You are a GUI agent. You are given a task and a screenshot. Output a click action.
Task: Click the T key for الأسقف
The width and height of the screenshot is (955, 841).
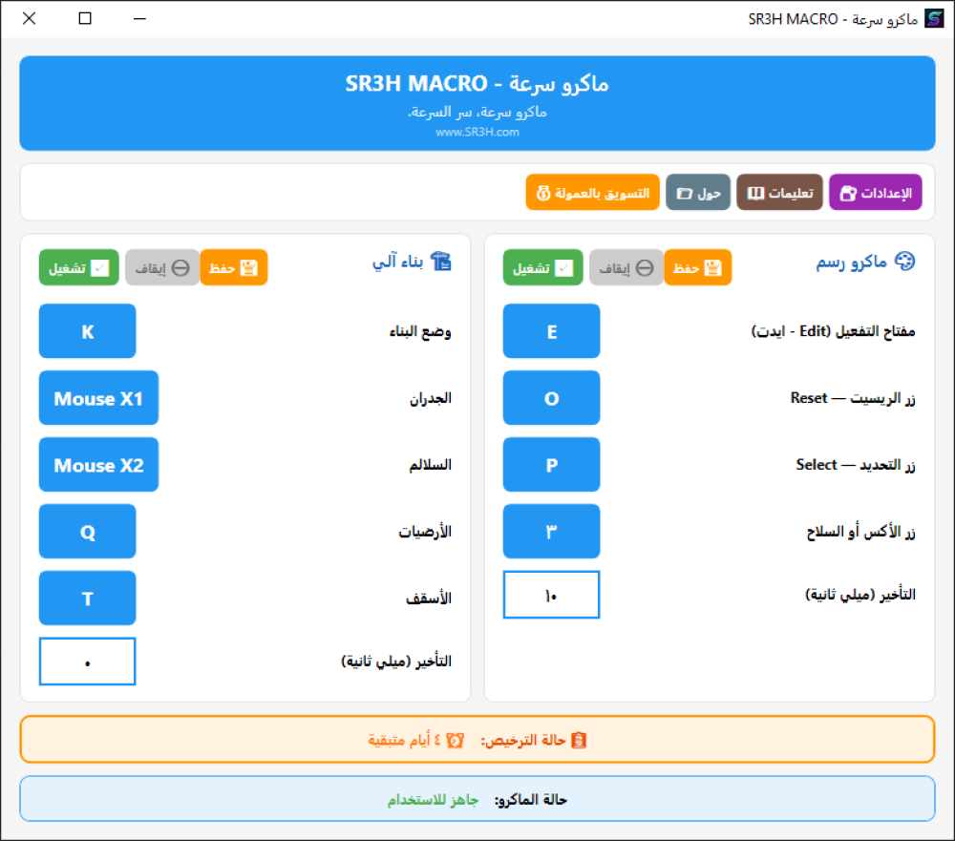coord(87,599)
